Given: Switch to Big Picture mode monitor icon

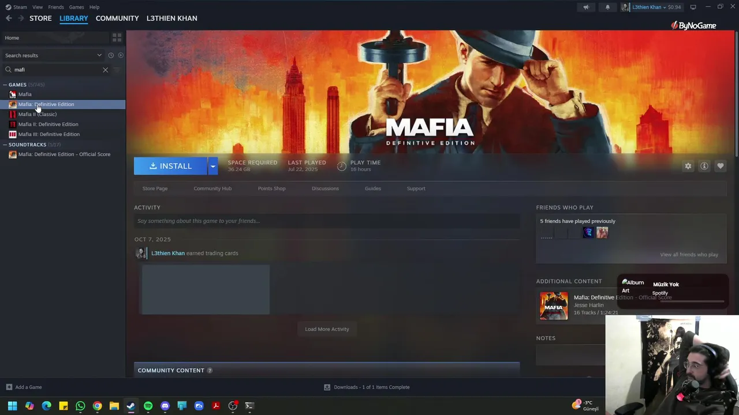Looking at the screenshot, I should (693, 7).
